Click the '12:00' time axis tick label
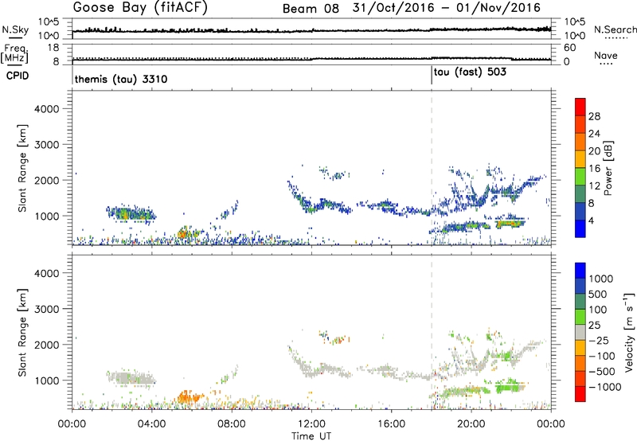Image resolution: width=637 pixels, height=441 pixels. pyautogui.click(x=311, y=424)
